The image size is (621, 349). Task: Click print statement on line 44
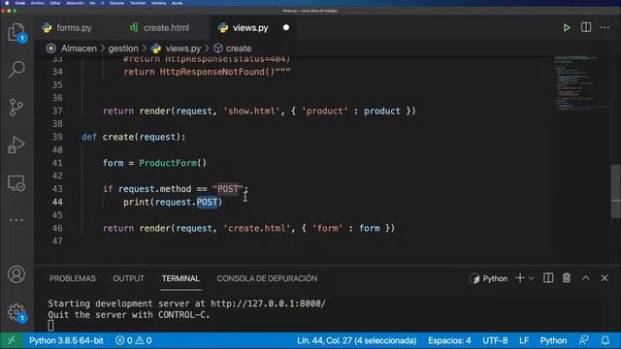tap(173, 203)
